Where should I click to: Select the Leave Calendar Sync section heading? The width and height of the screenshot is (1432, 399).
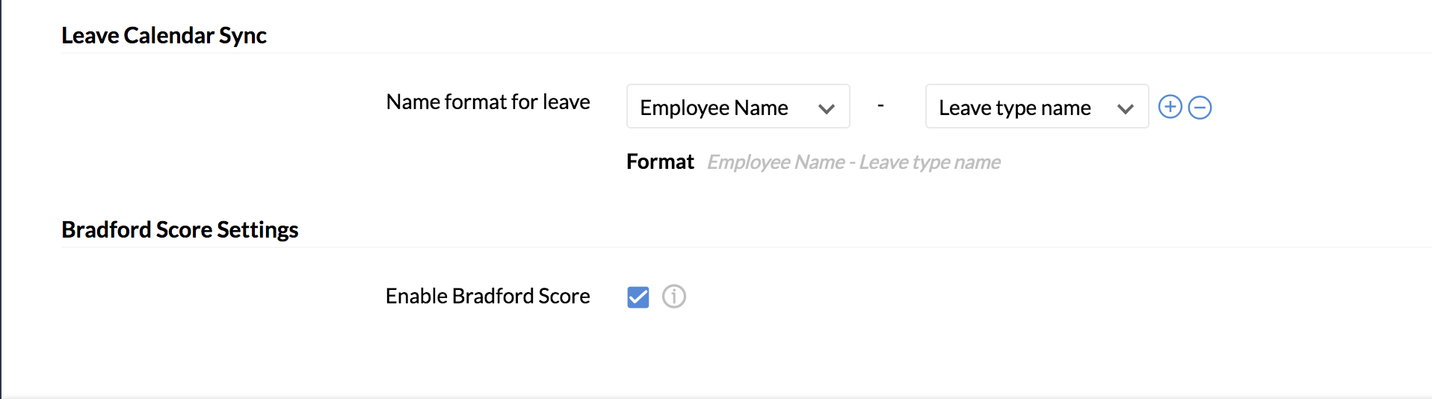pyautogui.click(x=164, y=35)
